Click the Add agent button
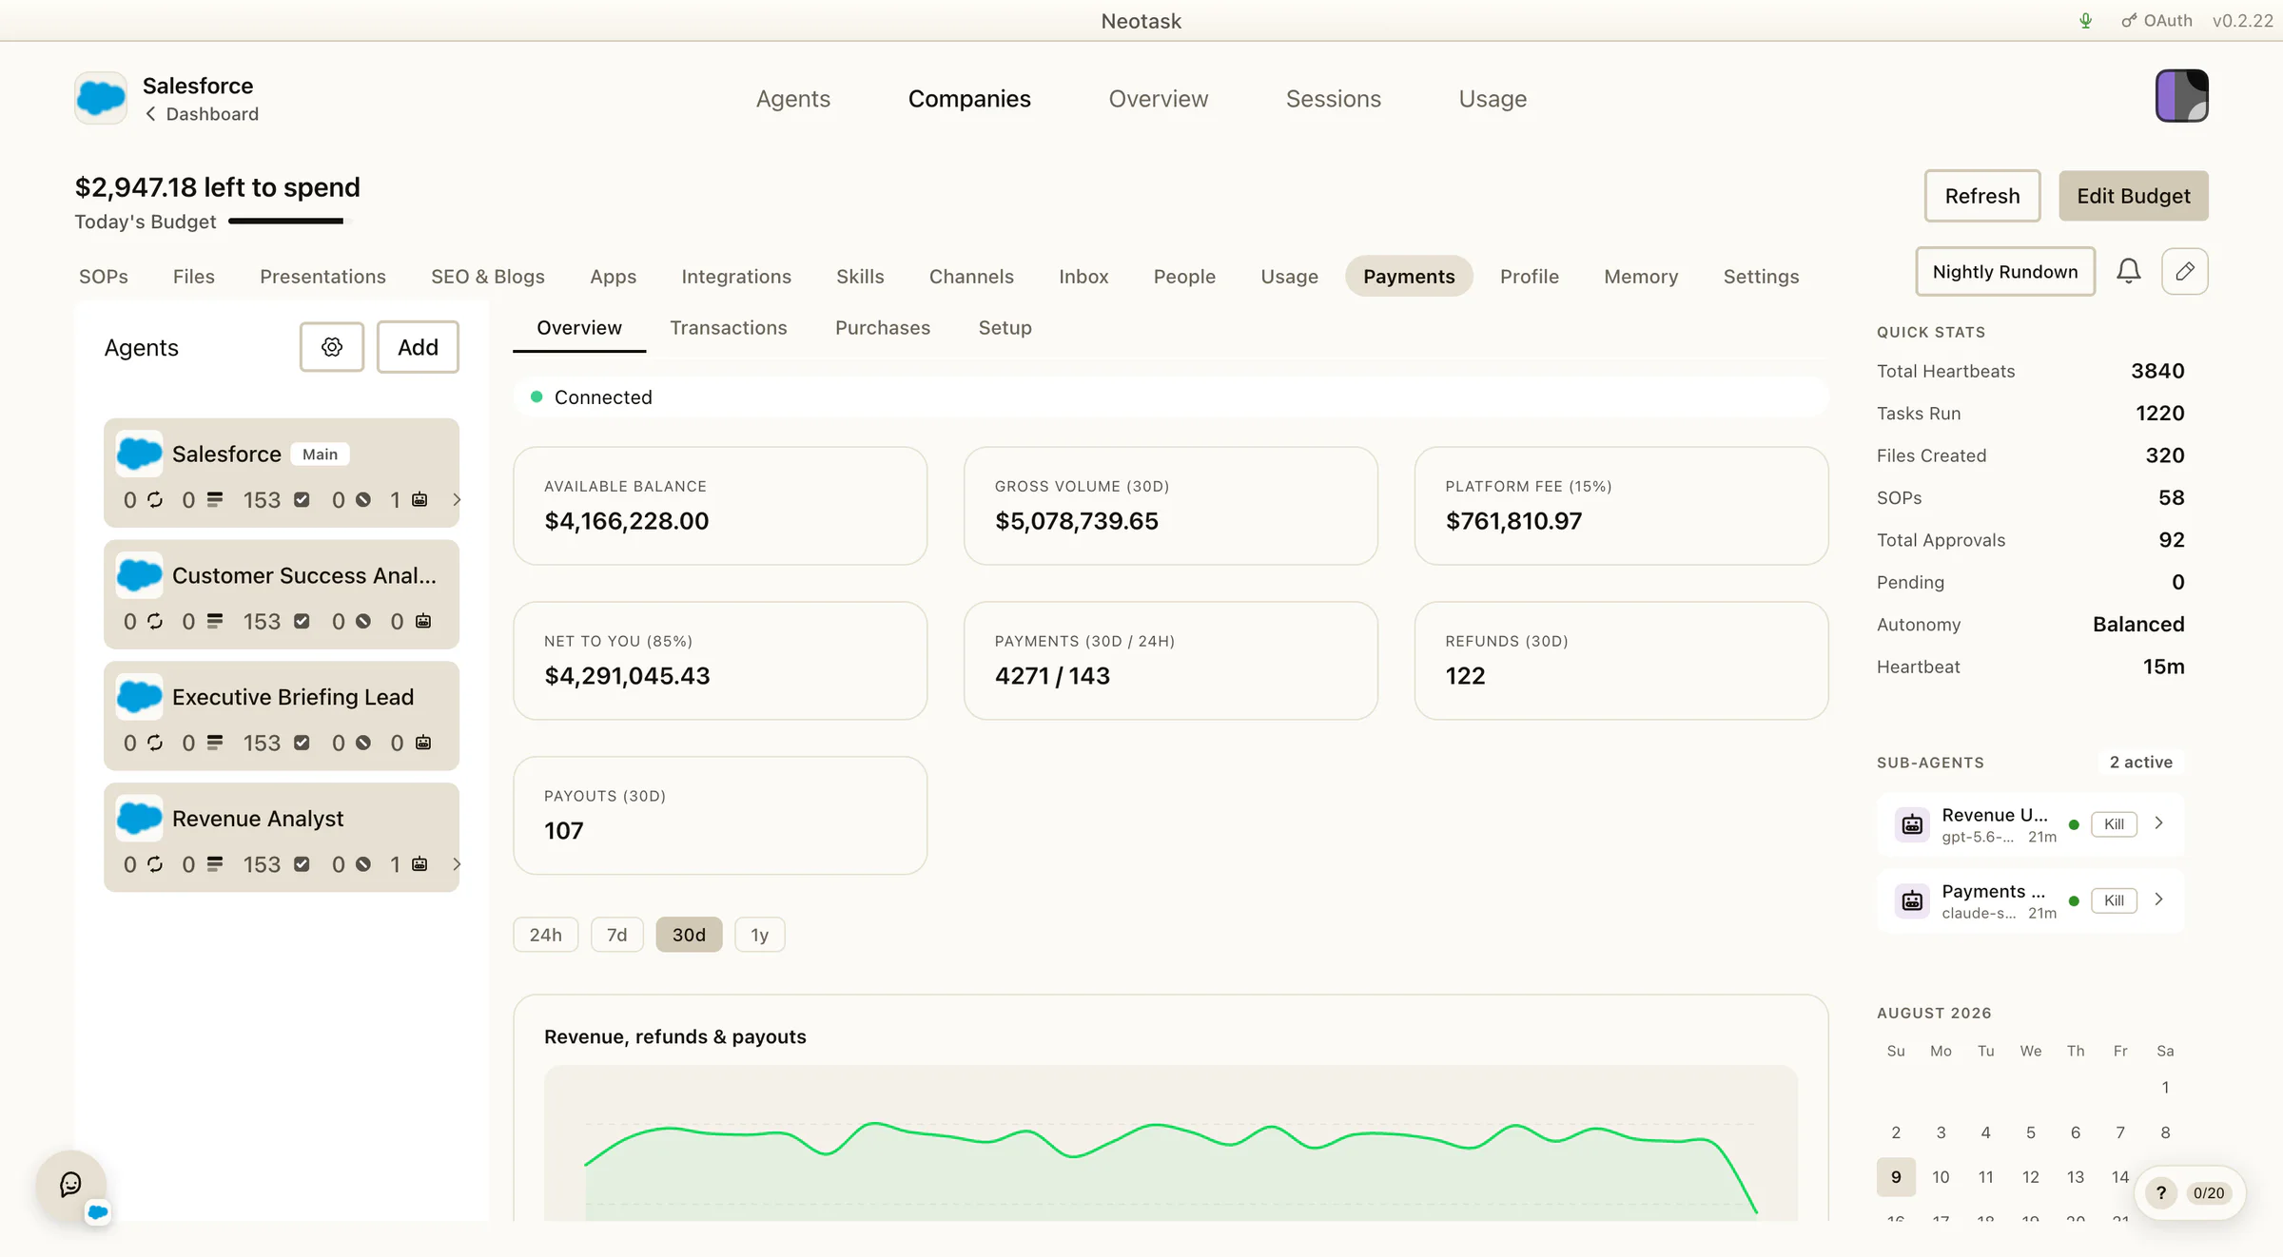The height and width of the screenshot is (1257, 2283). point(418,347)
